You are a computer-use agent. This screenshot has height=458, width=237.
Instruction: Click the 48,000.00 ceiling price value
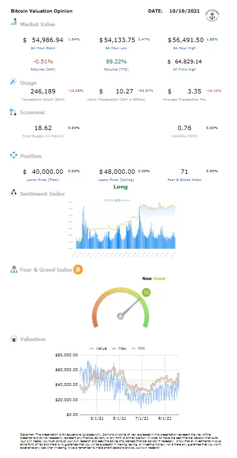click(x=119, y=172)
